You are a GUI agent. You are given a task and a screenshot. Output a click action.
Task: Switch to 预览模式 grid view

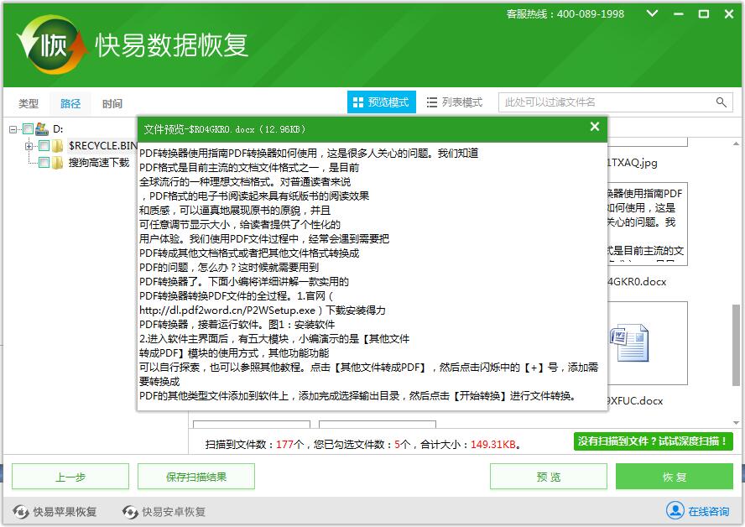381,102
